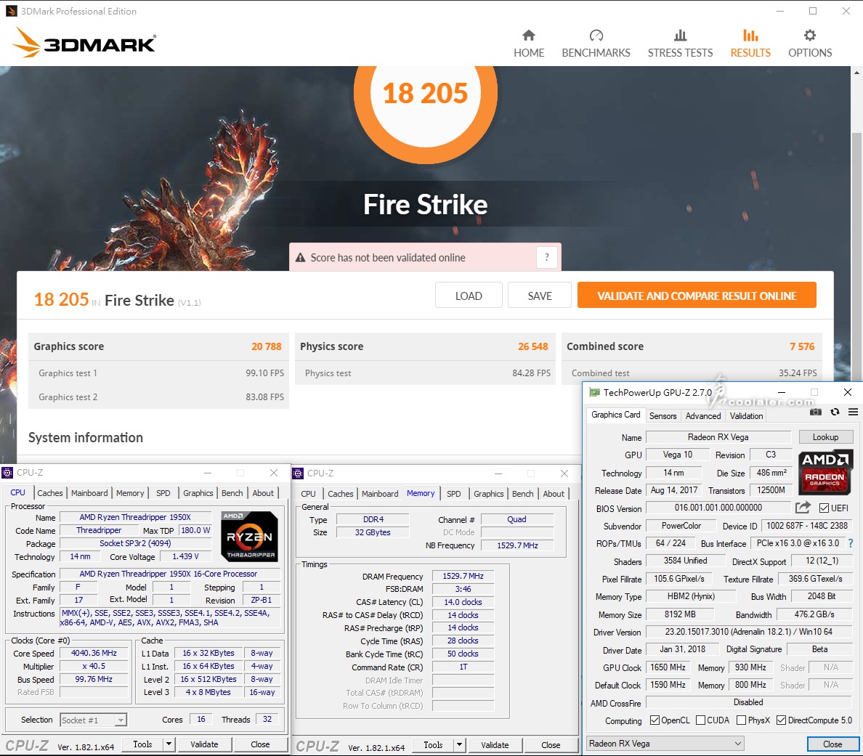Click the Close button in GPU-Z
This screenshot has width=863, height=756.
pyautogui.click(x=832, y=744)
